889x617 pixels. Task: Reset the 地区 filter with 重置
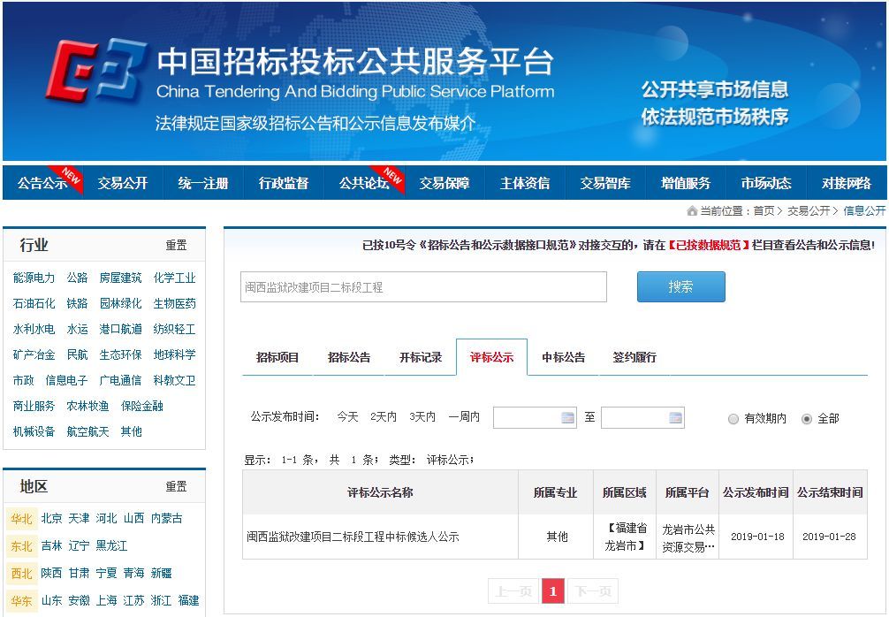tap(176, 486)
